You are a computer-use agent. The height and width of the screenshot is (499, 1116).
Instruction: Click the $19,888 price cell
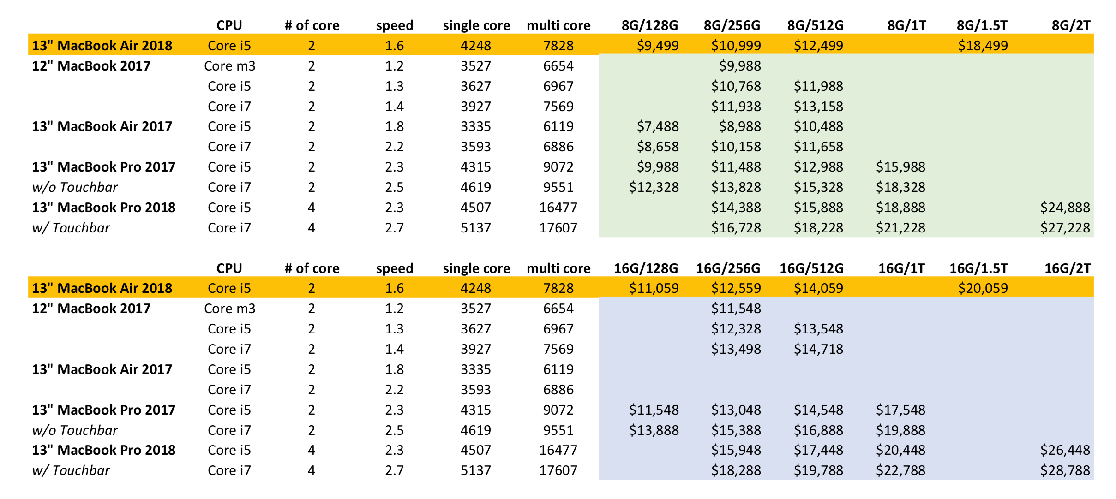pos(901,430)
